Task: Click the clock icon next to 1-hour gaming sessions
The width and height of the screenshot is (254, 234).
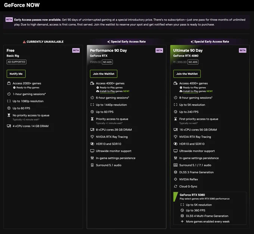Action: click(9, 94)
